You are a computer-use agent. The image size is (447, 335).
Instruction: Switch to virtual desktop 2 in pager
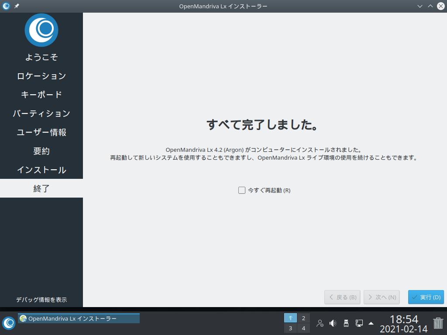click(x=304, y=318)
